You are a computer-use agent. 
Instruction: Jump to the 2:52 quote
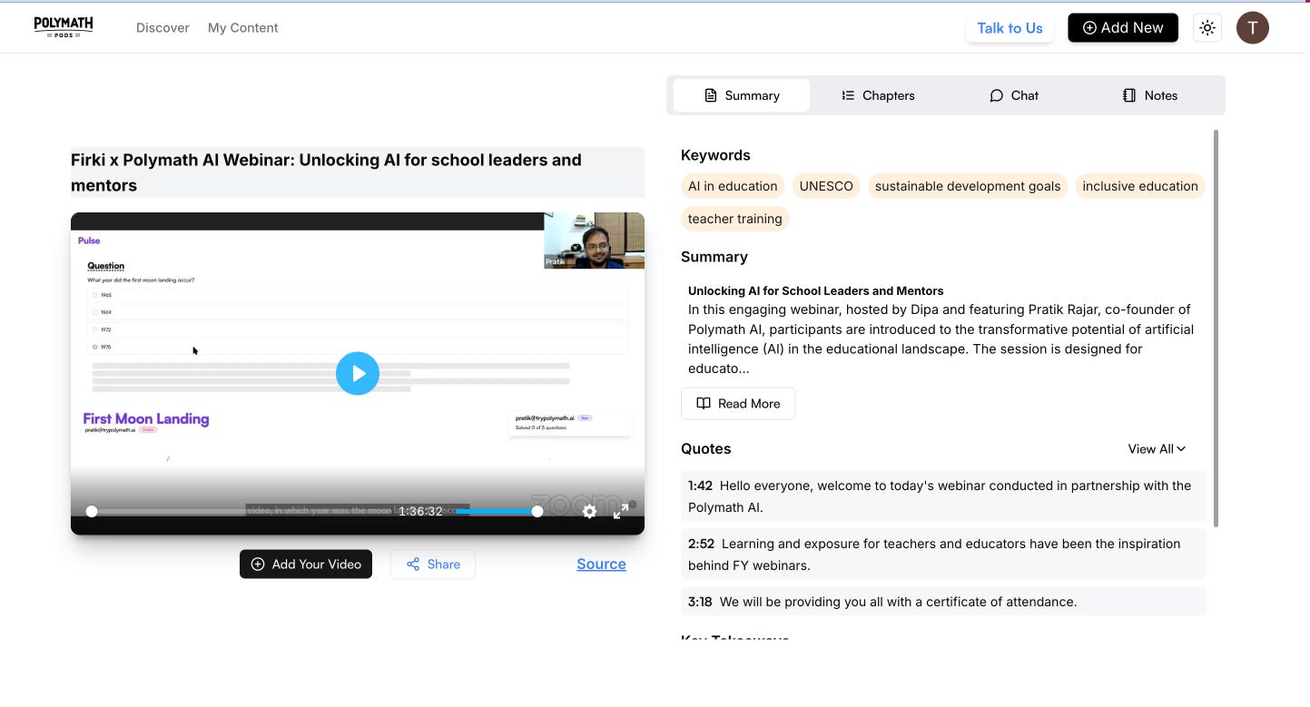click(x=943, y=555)
